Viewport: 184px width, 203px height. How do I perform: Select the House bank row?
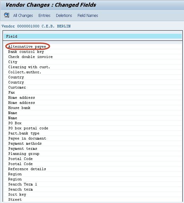(93, 108)
